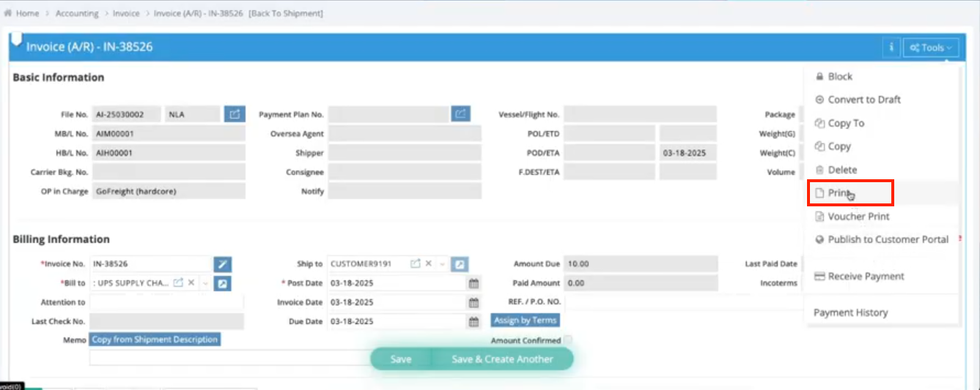Expand the Ship to dropdown arrow
This screenshot has width=980, height=390.
click(442, 264)
